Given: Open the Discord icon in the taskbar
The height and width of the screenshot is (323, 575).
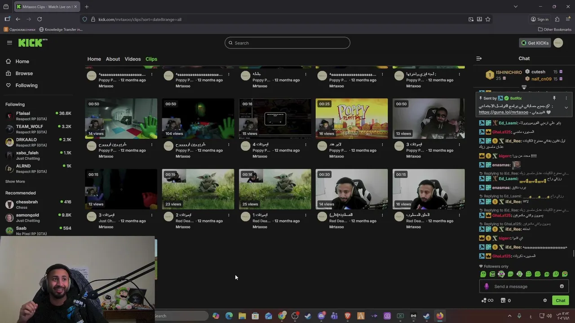Looking at the screenshot, I should (x=321, y=316).
